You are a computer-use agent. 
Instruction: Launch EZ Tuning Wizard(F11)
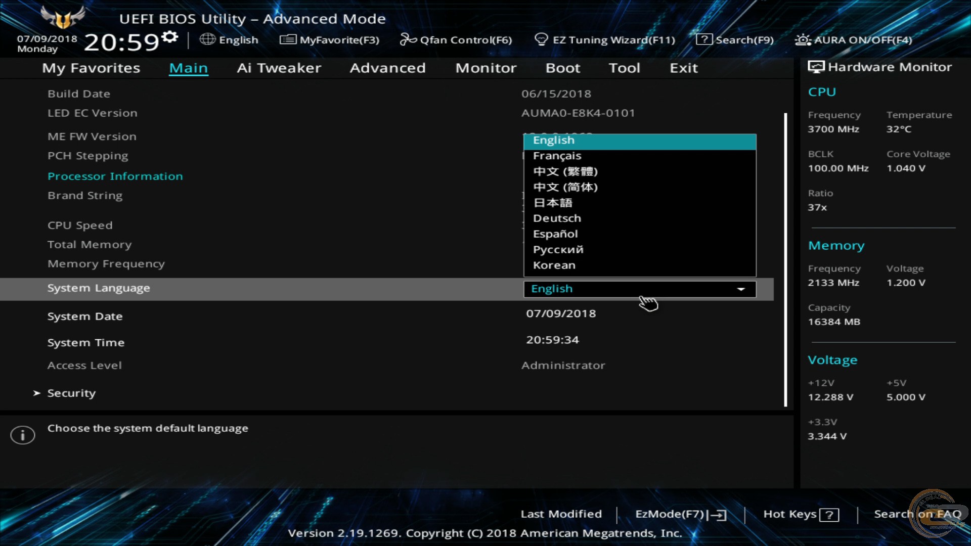pos(605,40)
